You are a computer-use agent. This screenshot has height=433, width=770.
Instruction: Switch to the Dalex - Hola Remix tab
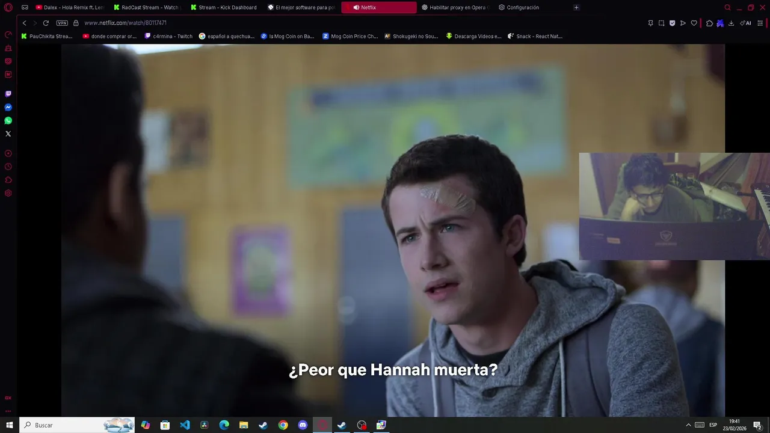(x=70, y=8)
